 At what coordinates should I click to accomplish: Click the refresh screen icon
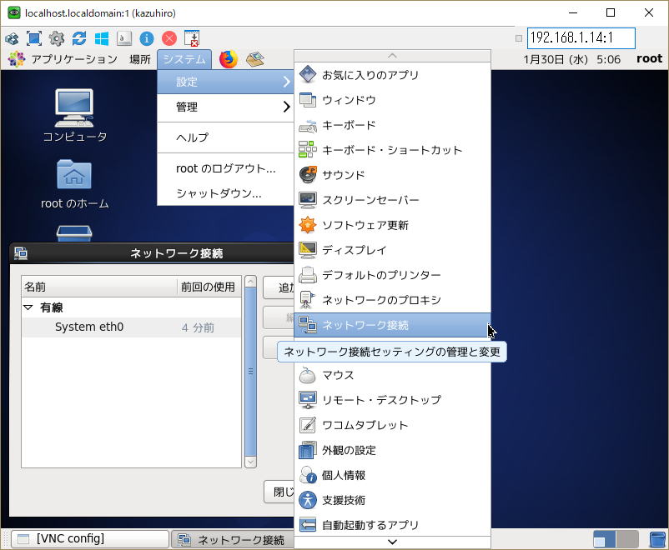tap(79, 38)
